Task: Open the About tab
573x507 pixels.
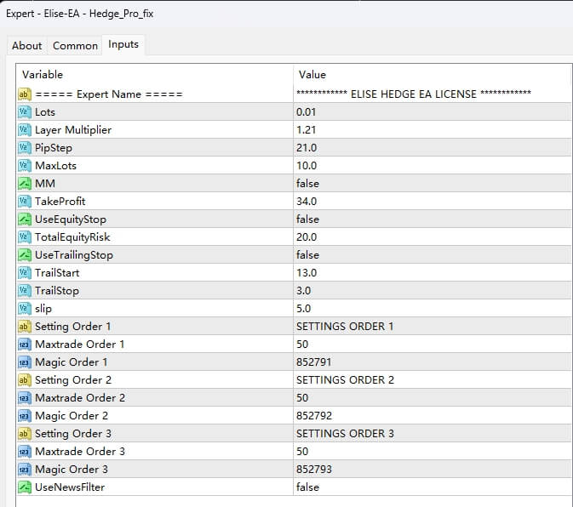Action: click(26, 46)
